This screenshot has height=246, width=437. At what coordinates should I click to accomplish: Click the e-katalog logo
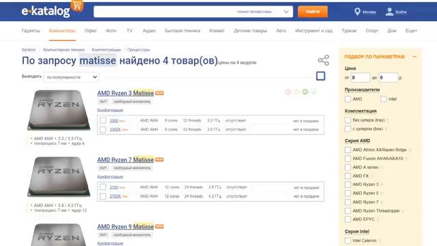tap(46, 11)
